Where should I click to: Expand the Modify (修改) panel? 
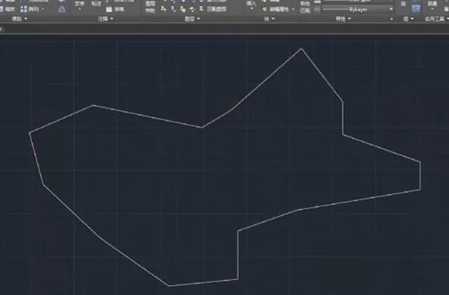(20, 19)
